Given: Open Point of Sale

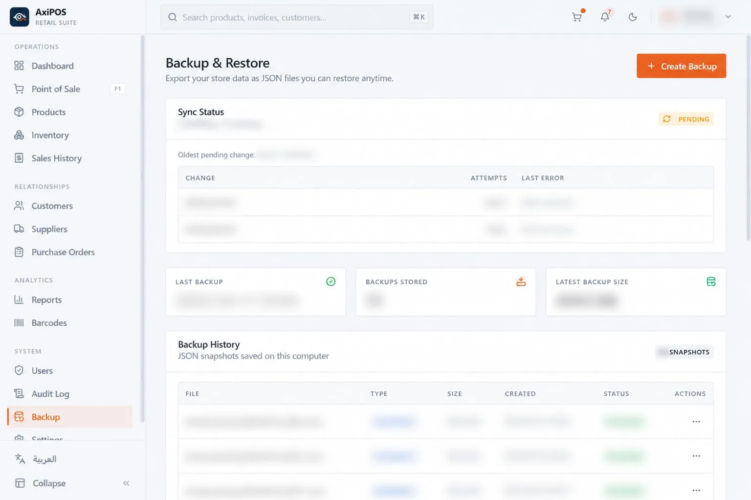Looking at the screenshot, I should tap(70, 89).
